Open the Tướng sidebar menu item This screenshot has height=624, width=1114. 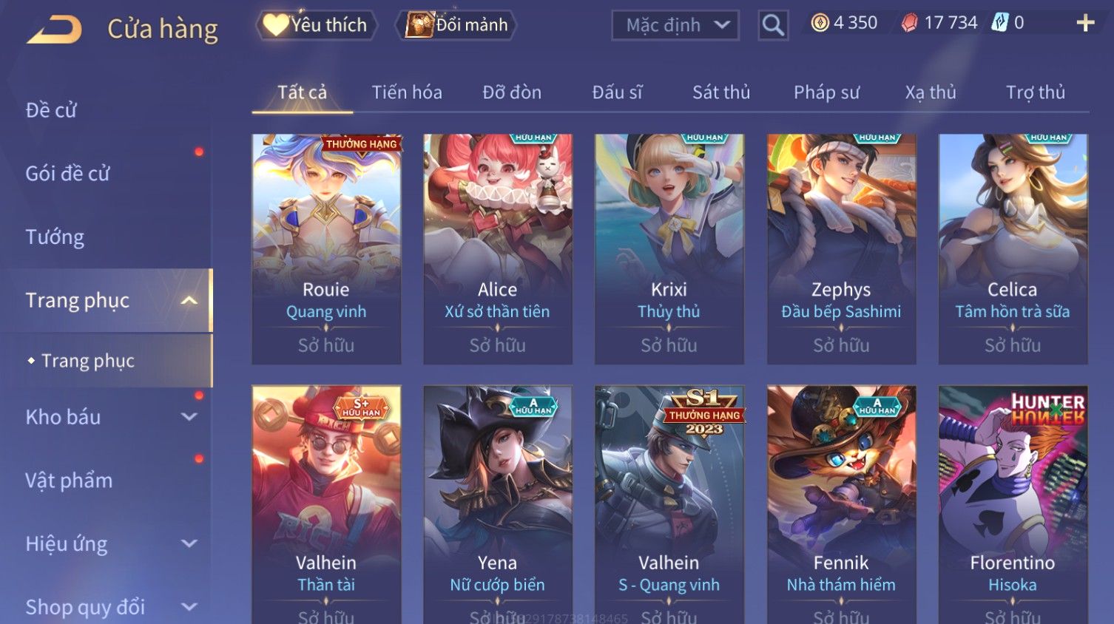point(55,237)
